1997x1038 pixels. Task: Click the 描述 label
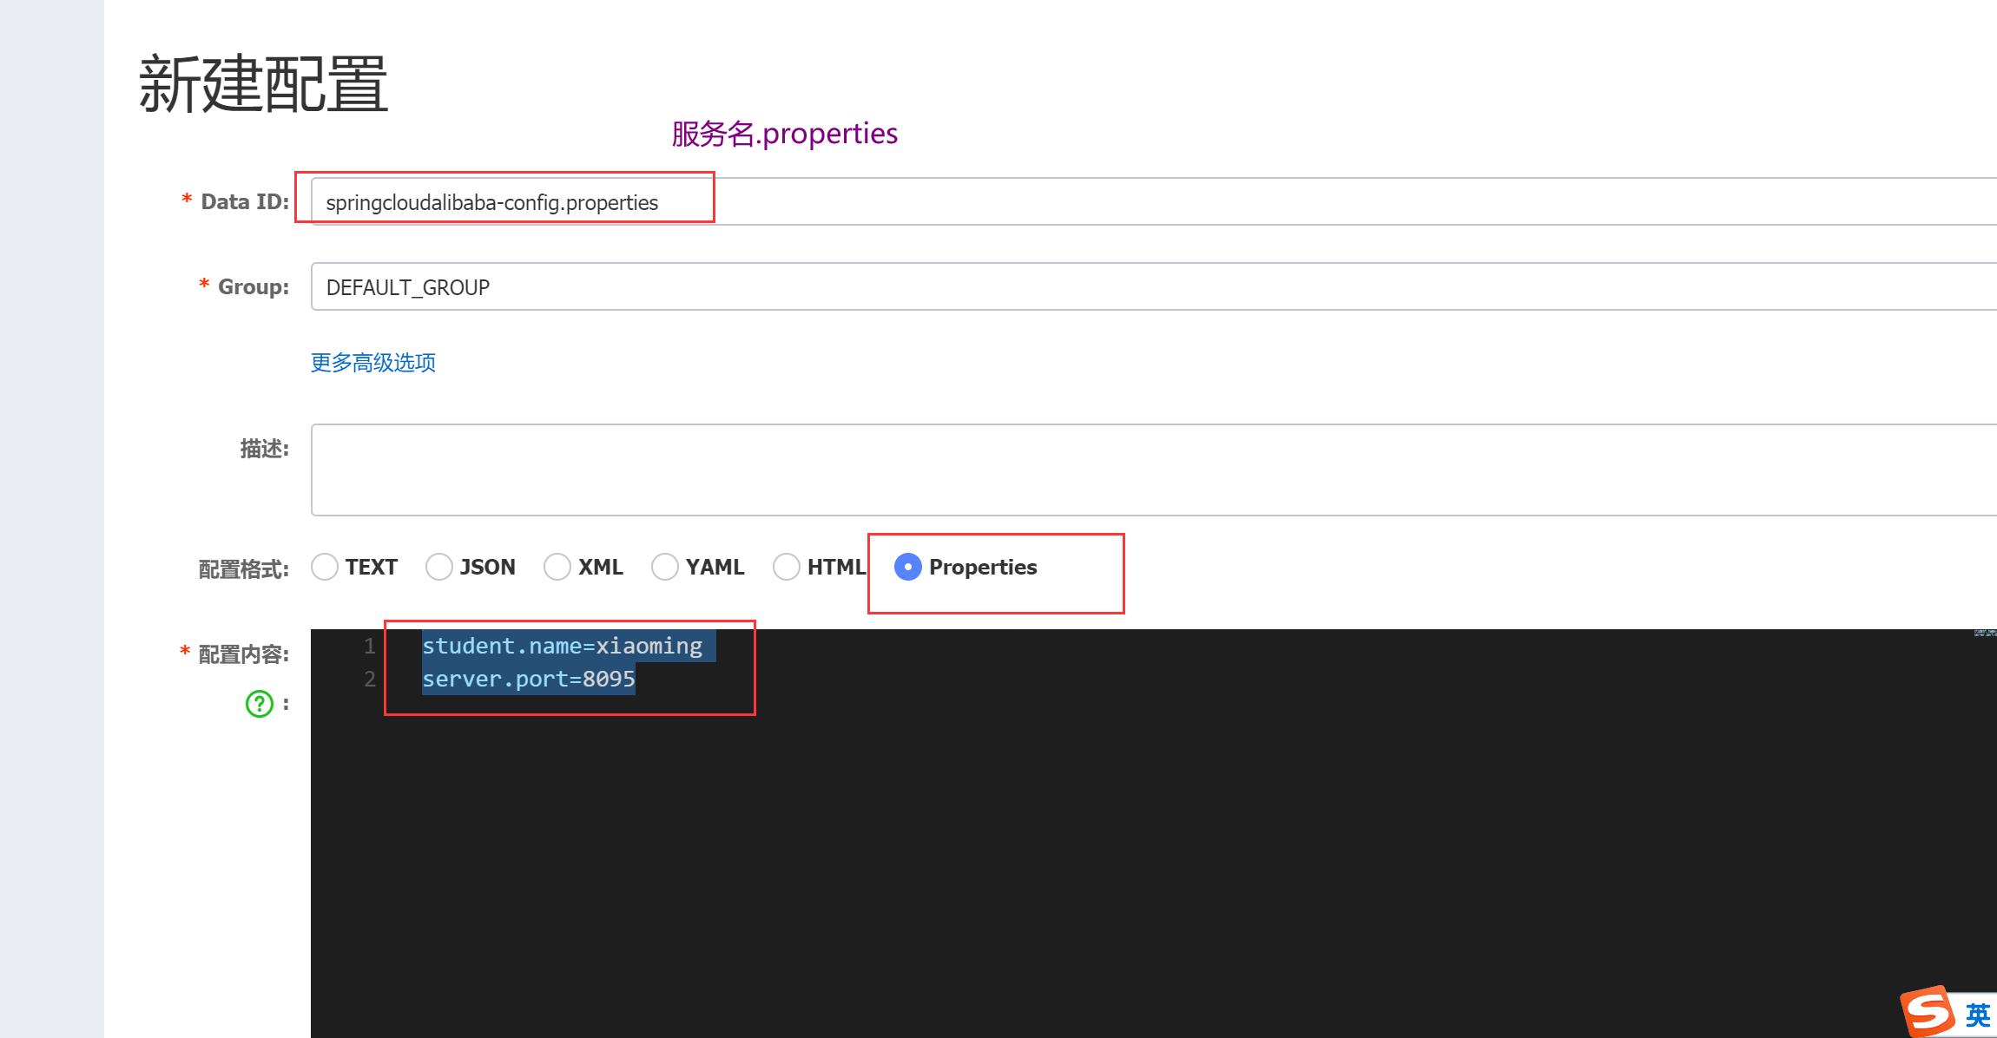[x=265, y=449]
